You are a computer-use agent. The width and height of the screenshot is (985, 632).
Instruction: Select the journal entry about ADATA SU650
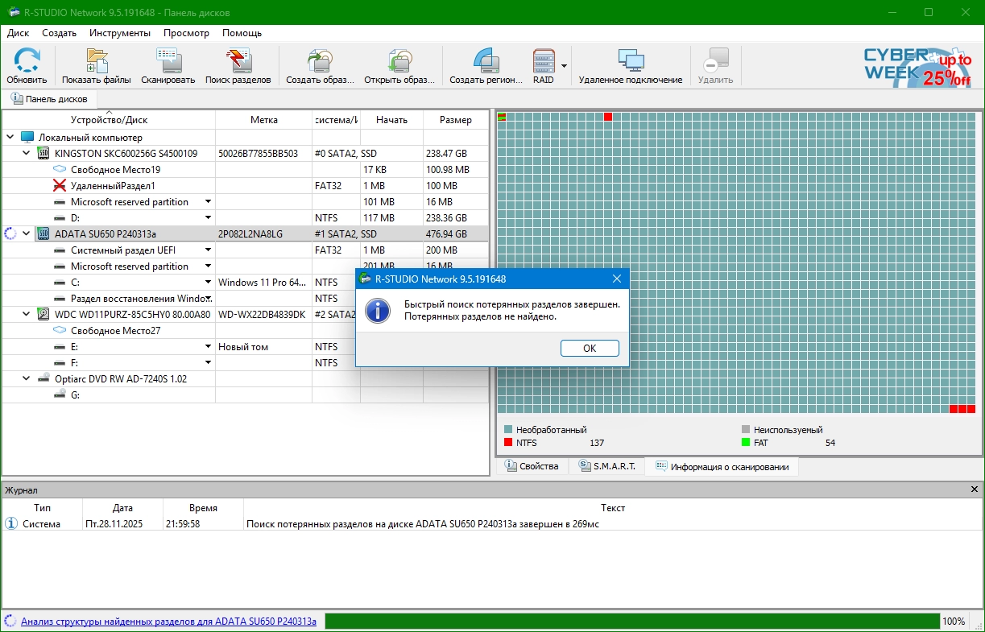tap(492, 524)
